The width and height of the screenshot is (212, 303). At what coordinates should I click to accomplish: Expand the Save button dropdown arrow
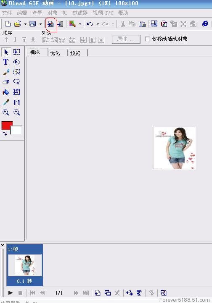click(40, 24)
